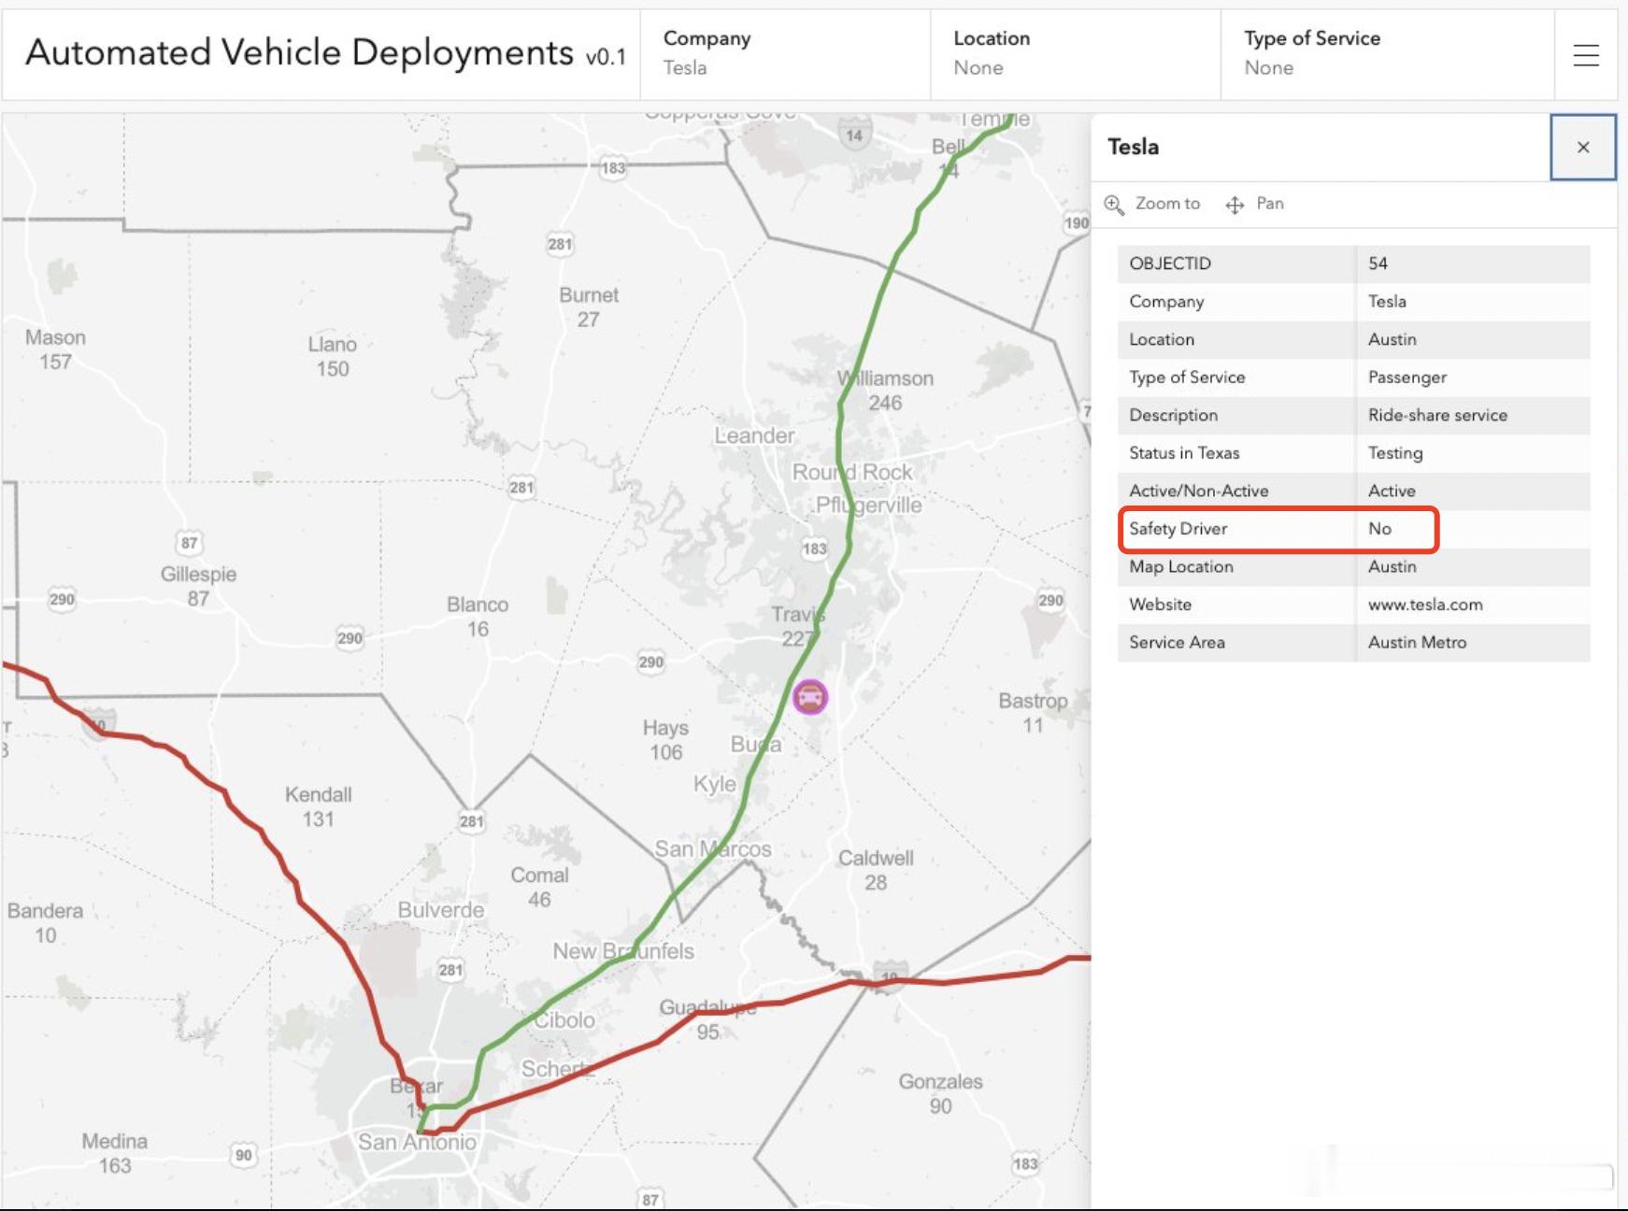Click the Gonzales 90 county label

[x=940, y=1093]
